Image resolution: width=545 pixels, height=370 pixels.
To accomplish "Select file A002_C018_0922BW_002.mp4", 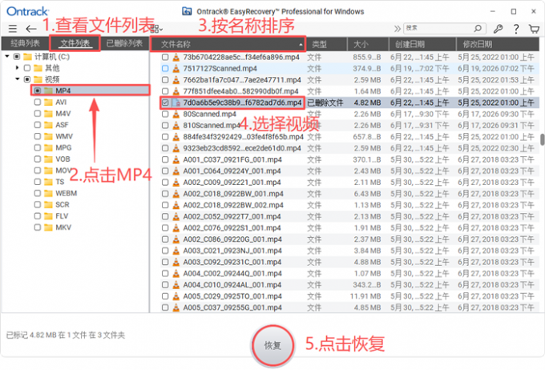I will pos(233,205).
